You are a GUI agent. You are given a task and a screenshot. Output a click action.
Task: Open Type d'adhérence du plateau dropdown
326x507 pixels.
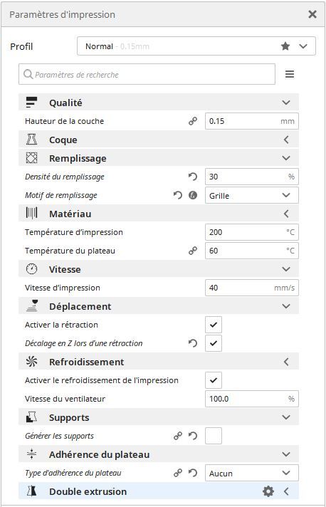(x=252, y=473)
